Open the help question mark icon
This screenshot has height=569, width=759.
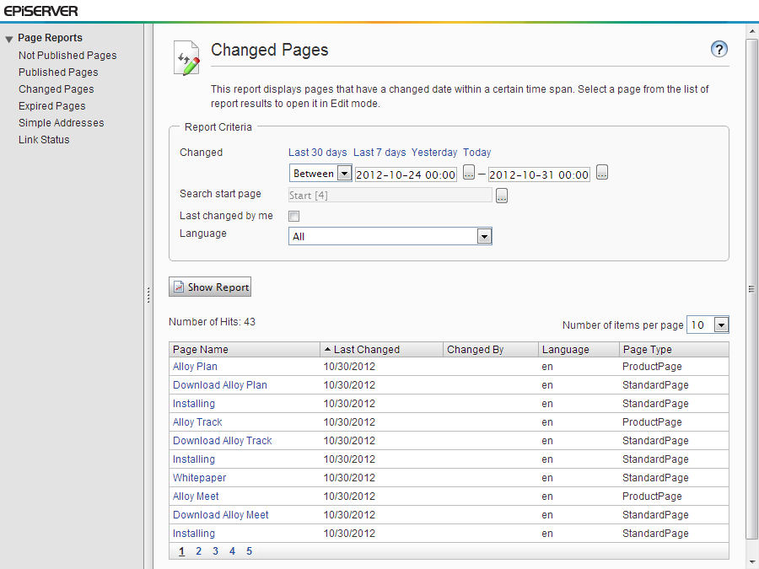point(719,49)
